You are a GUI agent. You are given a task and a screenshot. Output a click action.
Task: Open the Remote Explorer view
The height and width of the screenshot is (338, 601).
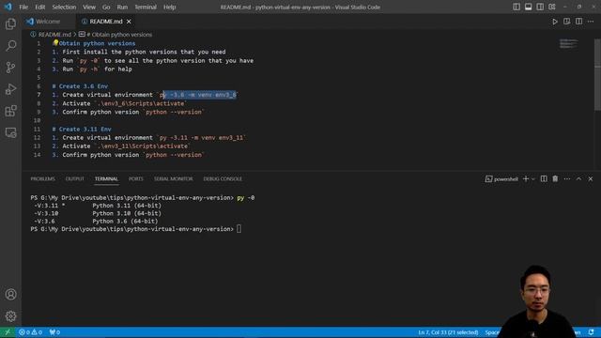pos(10,132)
